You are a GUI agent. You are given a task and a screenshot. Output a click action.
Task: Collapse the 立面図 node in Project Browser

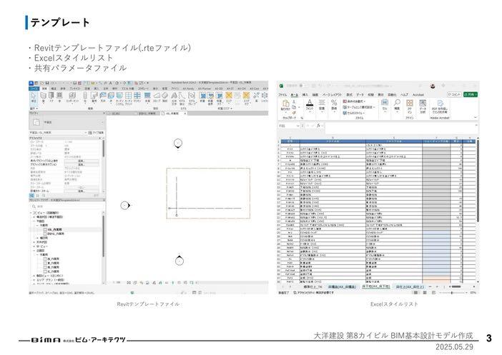34,251
